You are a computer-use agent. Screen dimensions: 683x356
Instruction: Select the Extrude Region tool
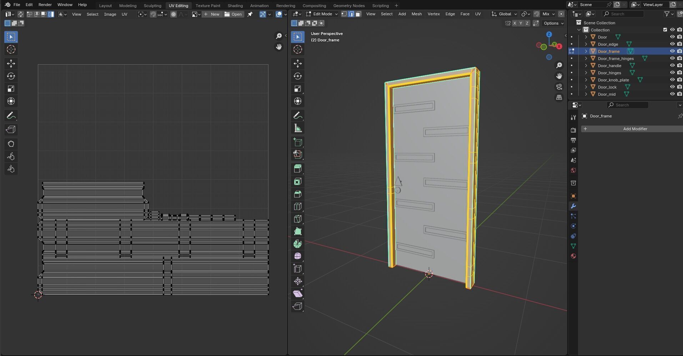298,169
